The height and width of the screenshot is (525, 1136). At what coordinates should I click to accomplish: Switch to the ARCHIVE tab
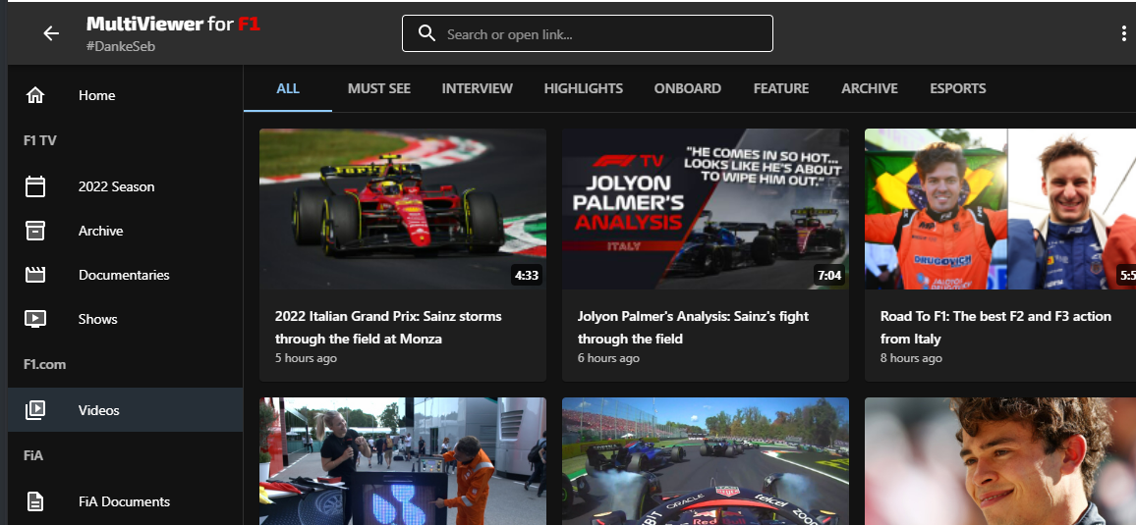point(870,88)
